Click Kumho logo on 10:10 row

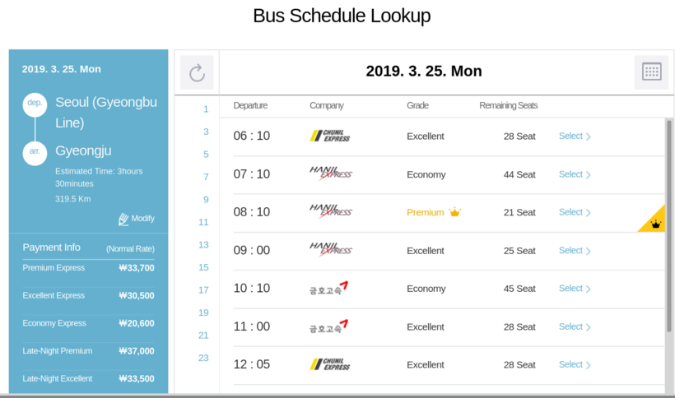click(x=328, y=289)
